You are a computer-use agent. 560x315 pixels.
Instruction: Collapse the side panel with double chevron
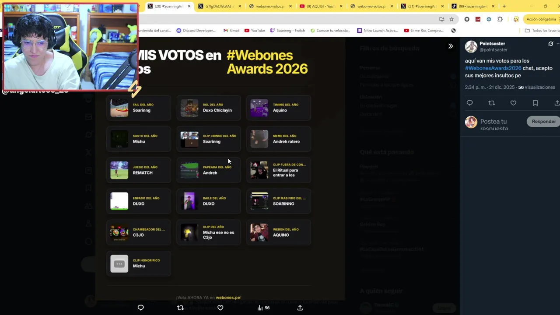pyautogui.click(x=451, y=46)
